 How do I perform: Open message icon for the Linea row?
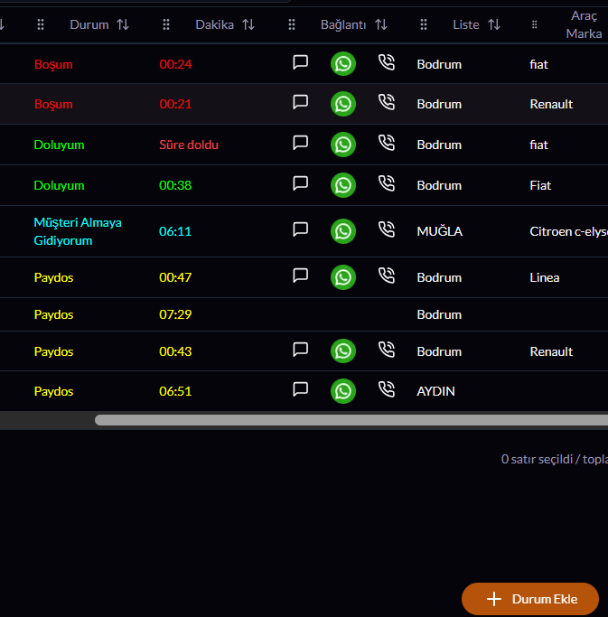[301, 276]
